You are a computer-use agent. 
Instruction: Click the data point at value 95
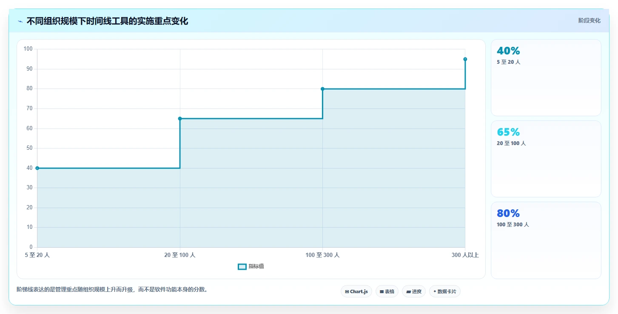pyautogui.click(x=465, y=59)
